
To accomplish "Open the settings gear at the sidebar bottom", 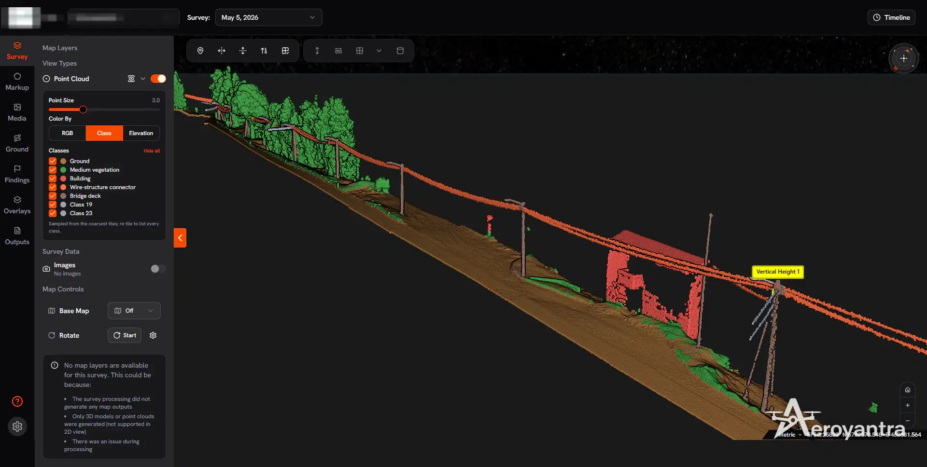I will (x=17, y=426).
